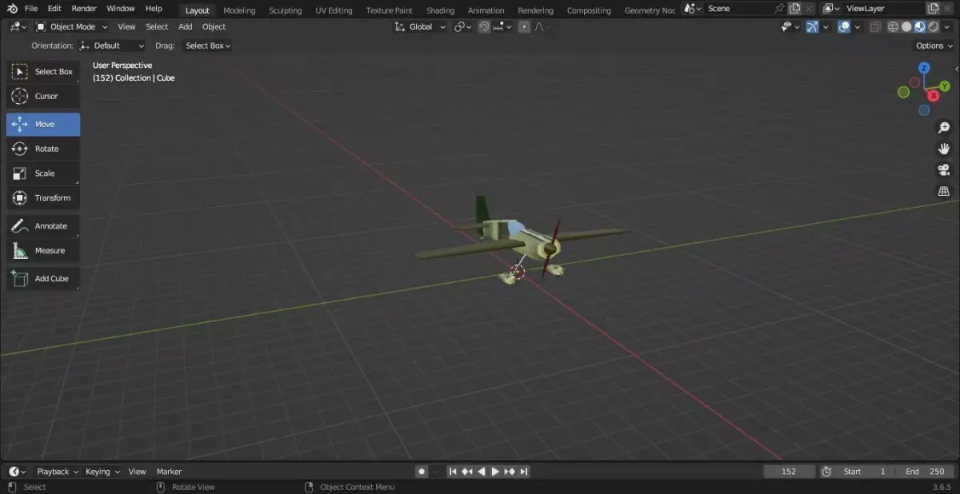The width and height of the screenshot is (960, 494).
Task: Open the viewport Add menu
Action: coord(186,26)
